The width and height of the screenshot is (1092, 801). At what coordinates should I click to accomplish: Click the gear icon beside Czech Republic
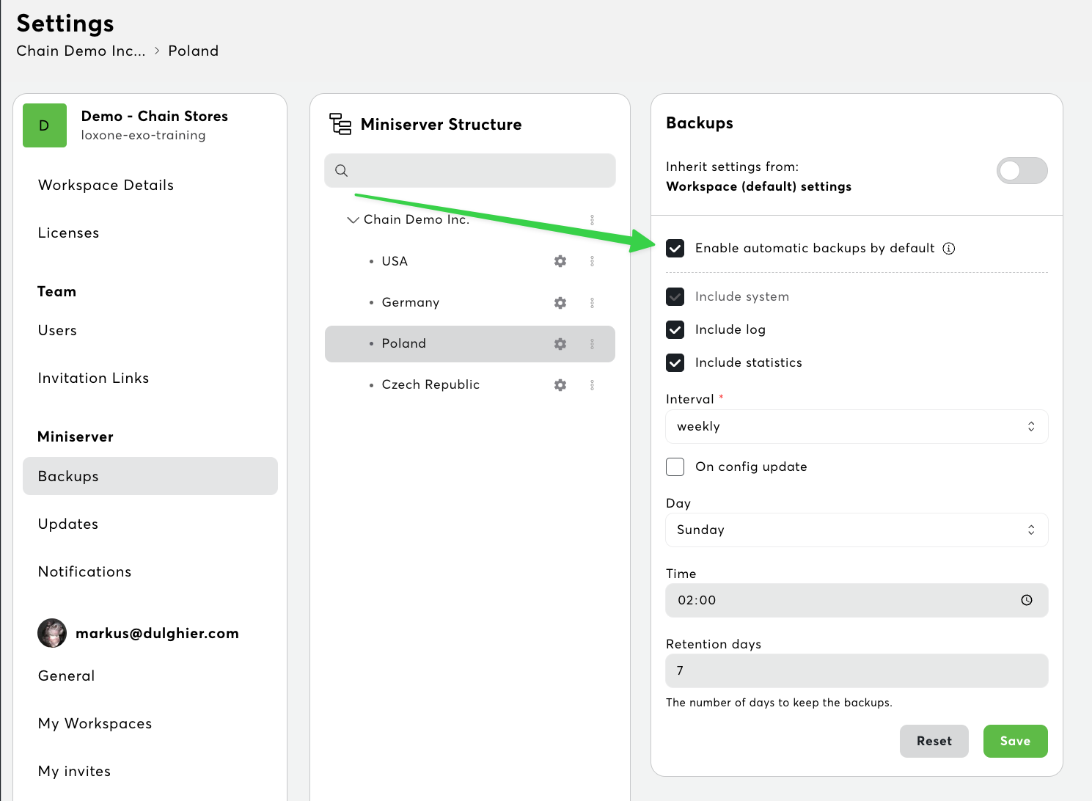[560, 385]
